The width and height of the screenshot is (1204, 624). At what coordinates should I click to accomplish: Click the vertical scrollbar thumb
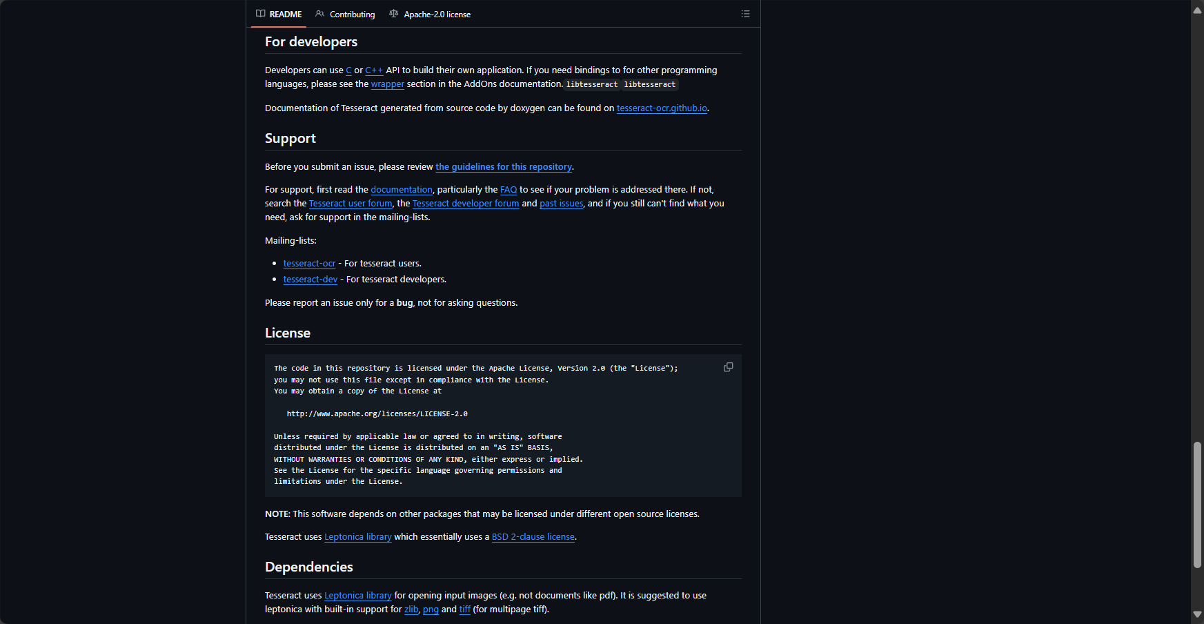(1197, 505)
